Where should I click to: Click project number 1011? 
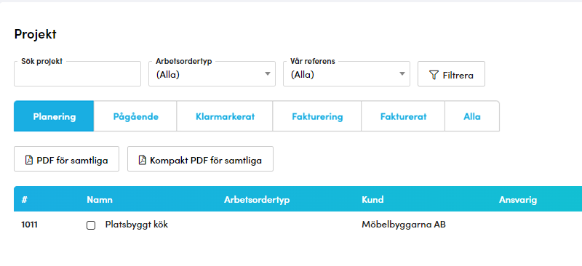pyautogui.click(x=29, y=225)
